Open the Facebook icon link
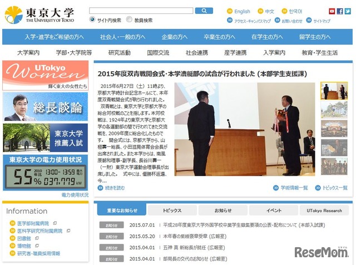This screenshot has width=356, height=265. click(340, 11)
